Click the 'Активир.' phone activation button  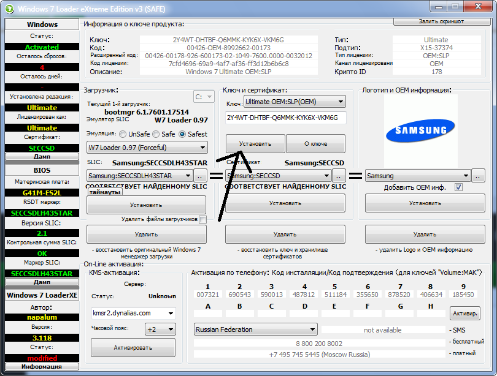(465, 314)
